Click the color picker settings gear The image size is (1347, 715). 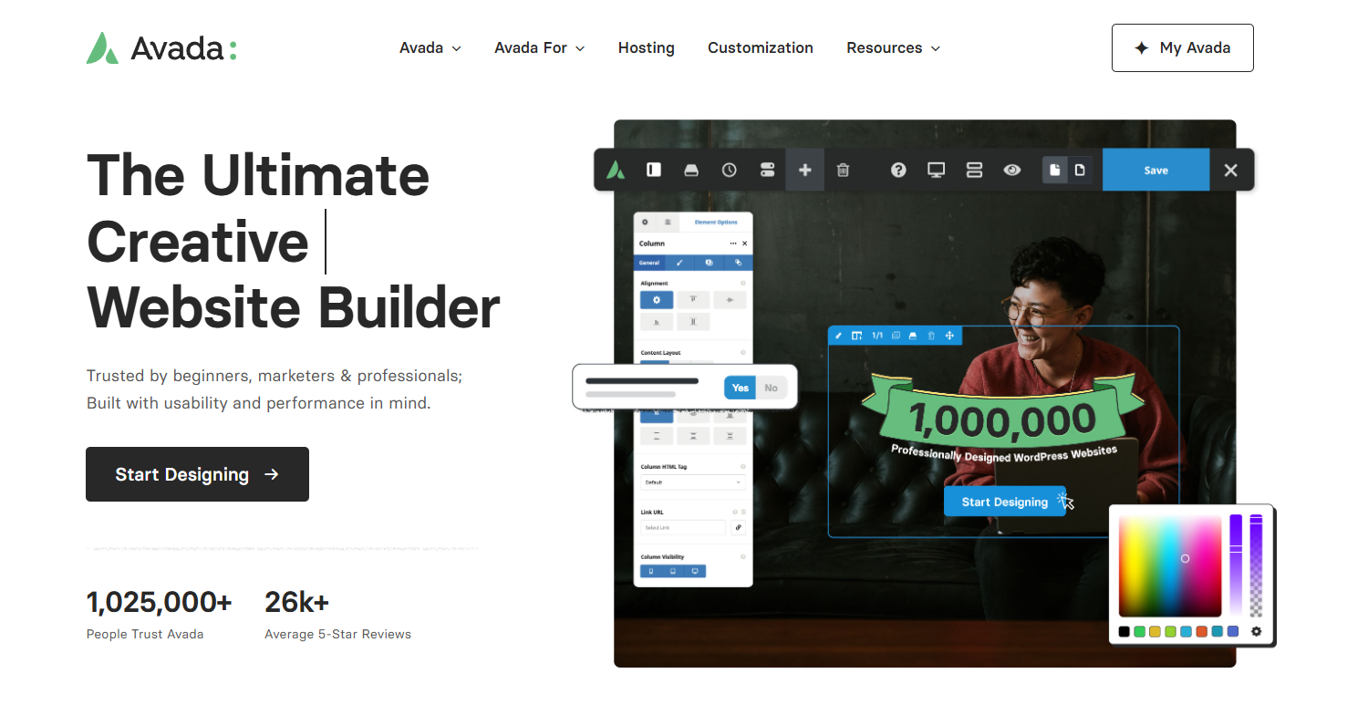tap(1256, 631)
